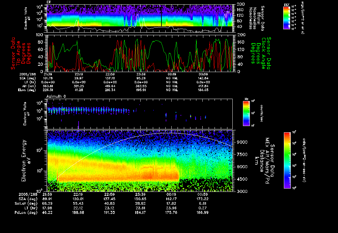Click the SolLat value 6.61
338x233 pixels.
point(202,203)
